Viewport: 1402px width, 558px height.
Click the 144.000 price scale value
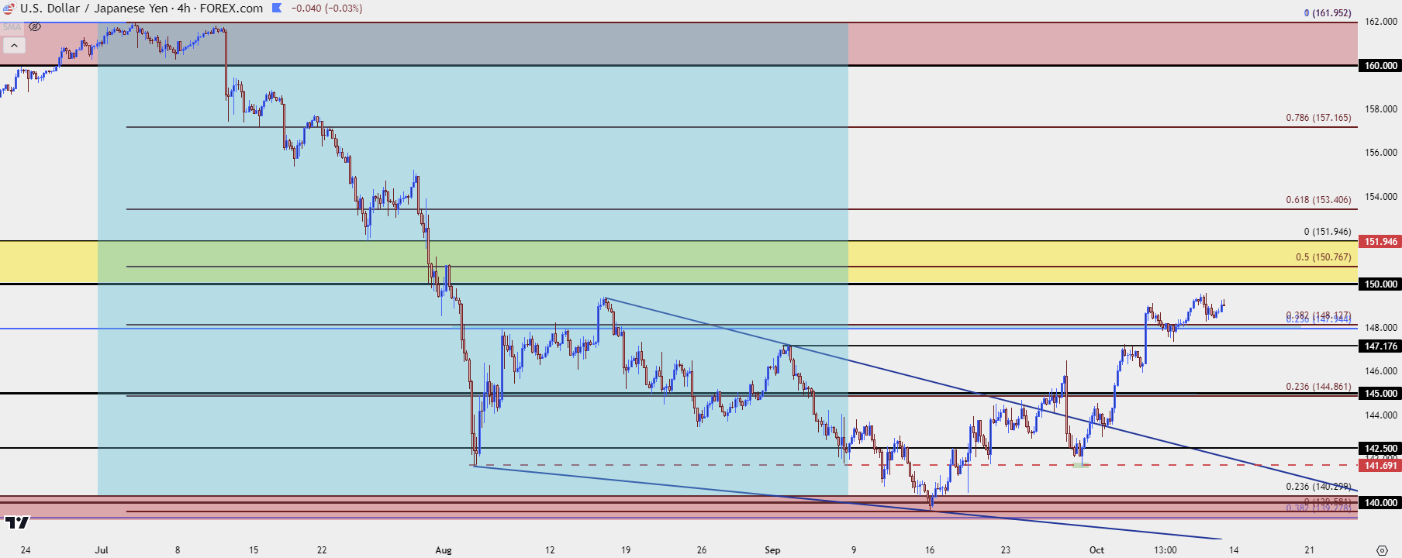(1381, 415)
